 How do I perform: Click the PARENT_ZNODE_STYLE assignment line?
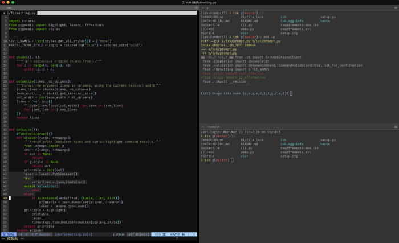coord(75,45)
